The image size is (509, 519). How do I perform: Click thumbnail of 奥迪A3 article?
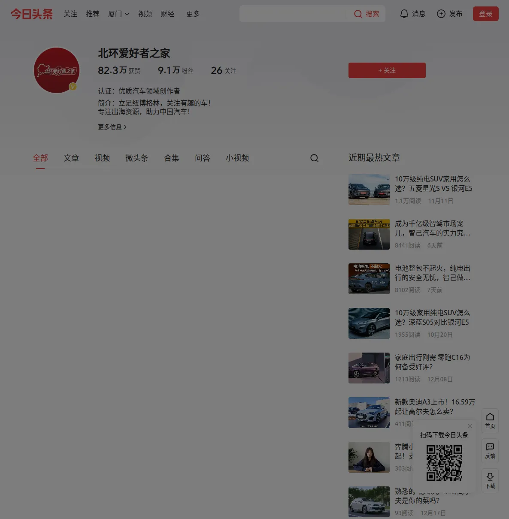tap(369, 413)
